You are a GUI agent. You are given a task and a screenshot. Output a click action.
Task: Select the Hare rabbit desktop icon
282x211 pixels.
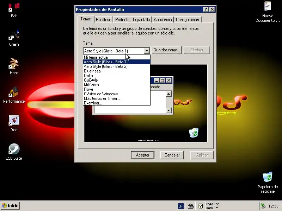[14, 63]
